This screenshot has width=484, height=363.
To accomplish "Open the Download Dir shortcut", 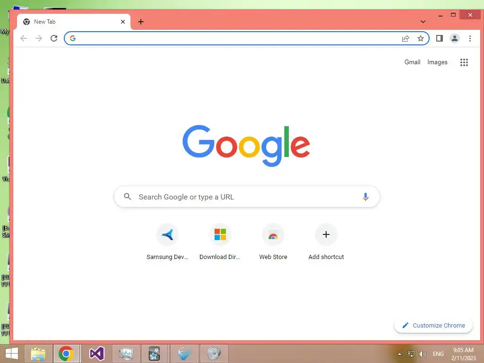I will (x=220, y=242).
